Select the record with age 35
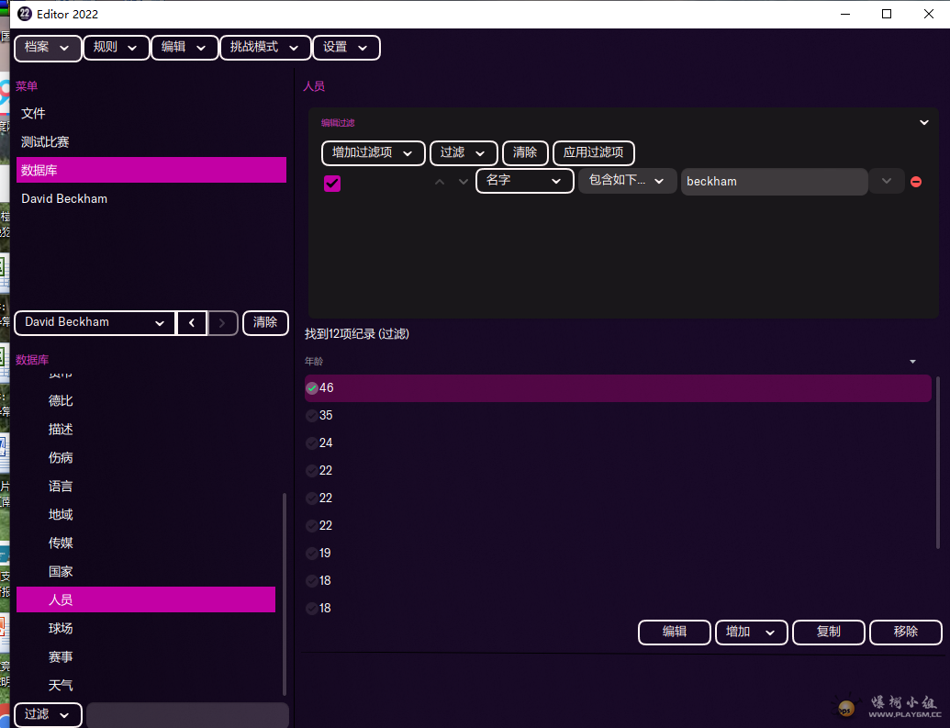The height and width of the screenshot is (728, 950). (326, 416)
